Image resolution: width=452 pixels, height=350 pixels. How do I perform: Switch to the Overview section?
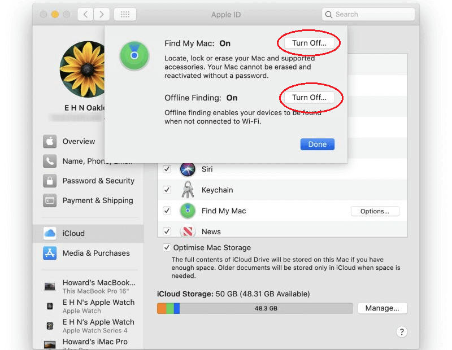click(79, 141)
